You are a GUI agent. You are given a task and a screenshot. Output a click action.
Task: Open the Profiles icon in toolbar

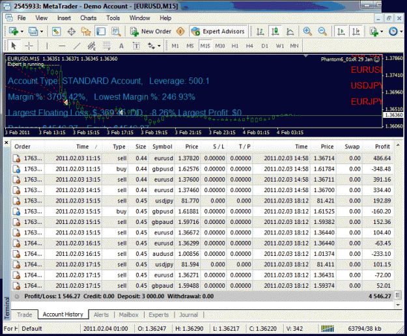click(x=33, y=31)
